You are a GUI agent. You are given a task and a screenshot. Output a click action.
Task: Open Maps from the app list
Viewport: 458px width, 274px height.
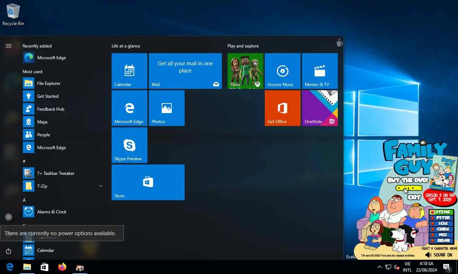(63, 122)
